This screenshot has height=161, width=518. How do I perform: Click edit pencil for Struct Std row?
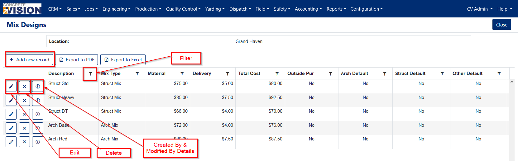pos(11,87)
